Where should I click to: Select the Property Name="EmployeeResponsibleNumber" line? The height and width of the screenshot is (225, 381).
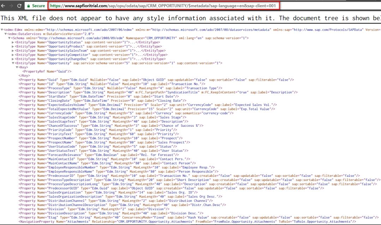click(117, 167)
